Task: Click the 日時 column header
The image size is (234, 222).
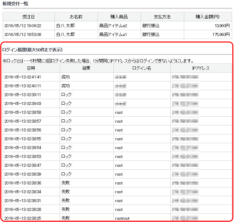Action: [31, 68]
